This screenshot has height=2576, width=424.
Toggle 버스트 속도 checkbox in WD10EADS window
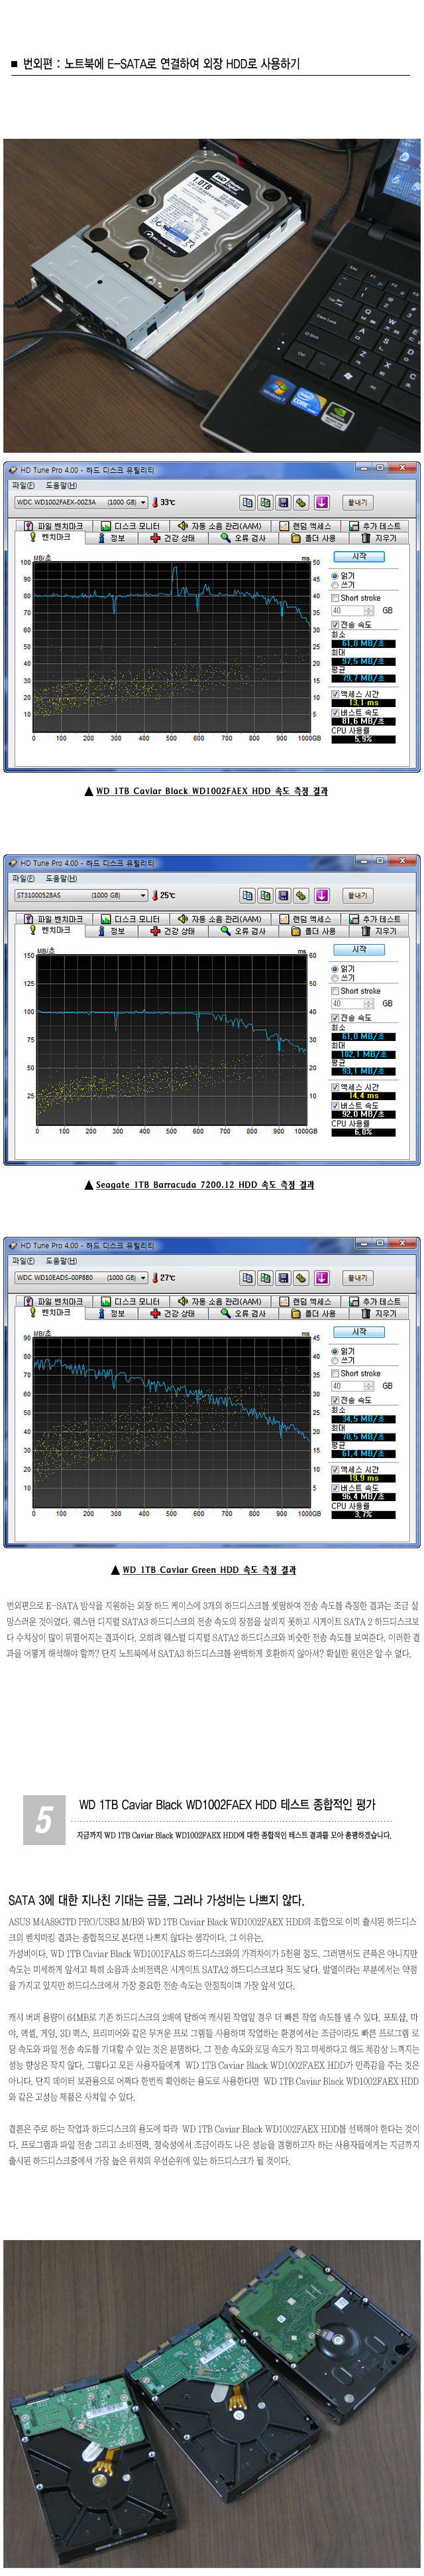pos(335,1488)
